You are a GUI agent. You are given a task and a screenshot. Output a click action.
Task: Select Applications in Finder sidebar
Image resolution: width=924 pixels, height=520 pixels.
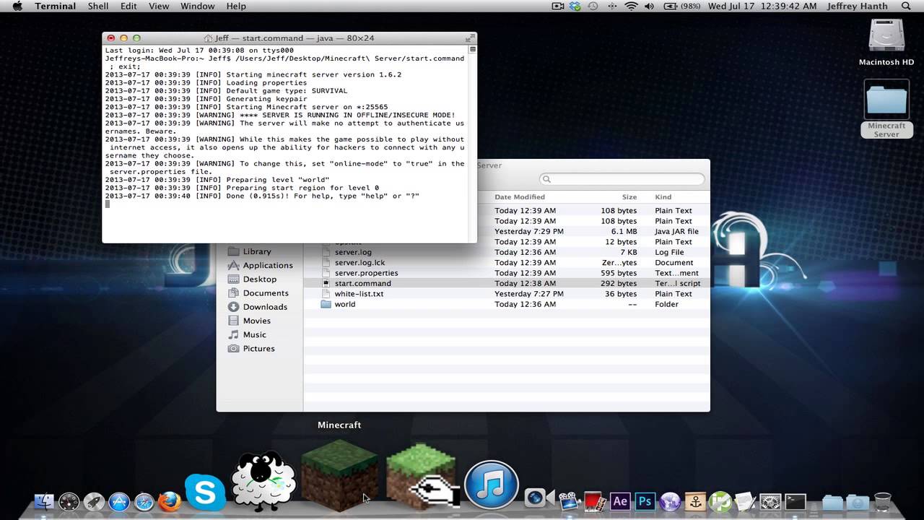(268, 265)
